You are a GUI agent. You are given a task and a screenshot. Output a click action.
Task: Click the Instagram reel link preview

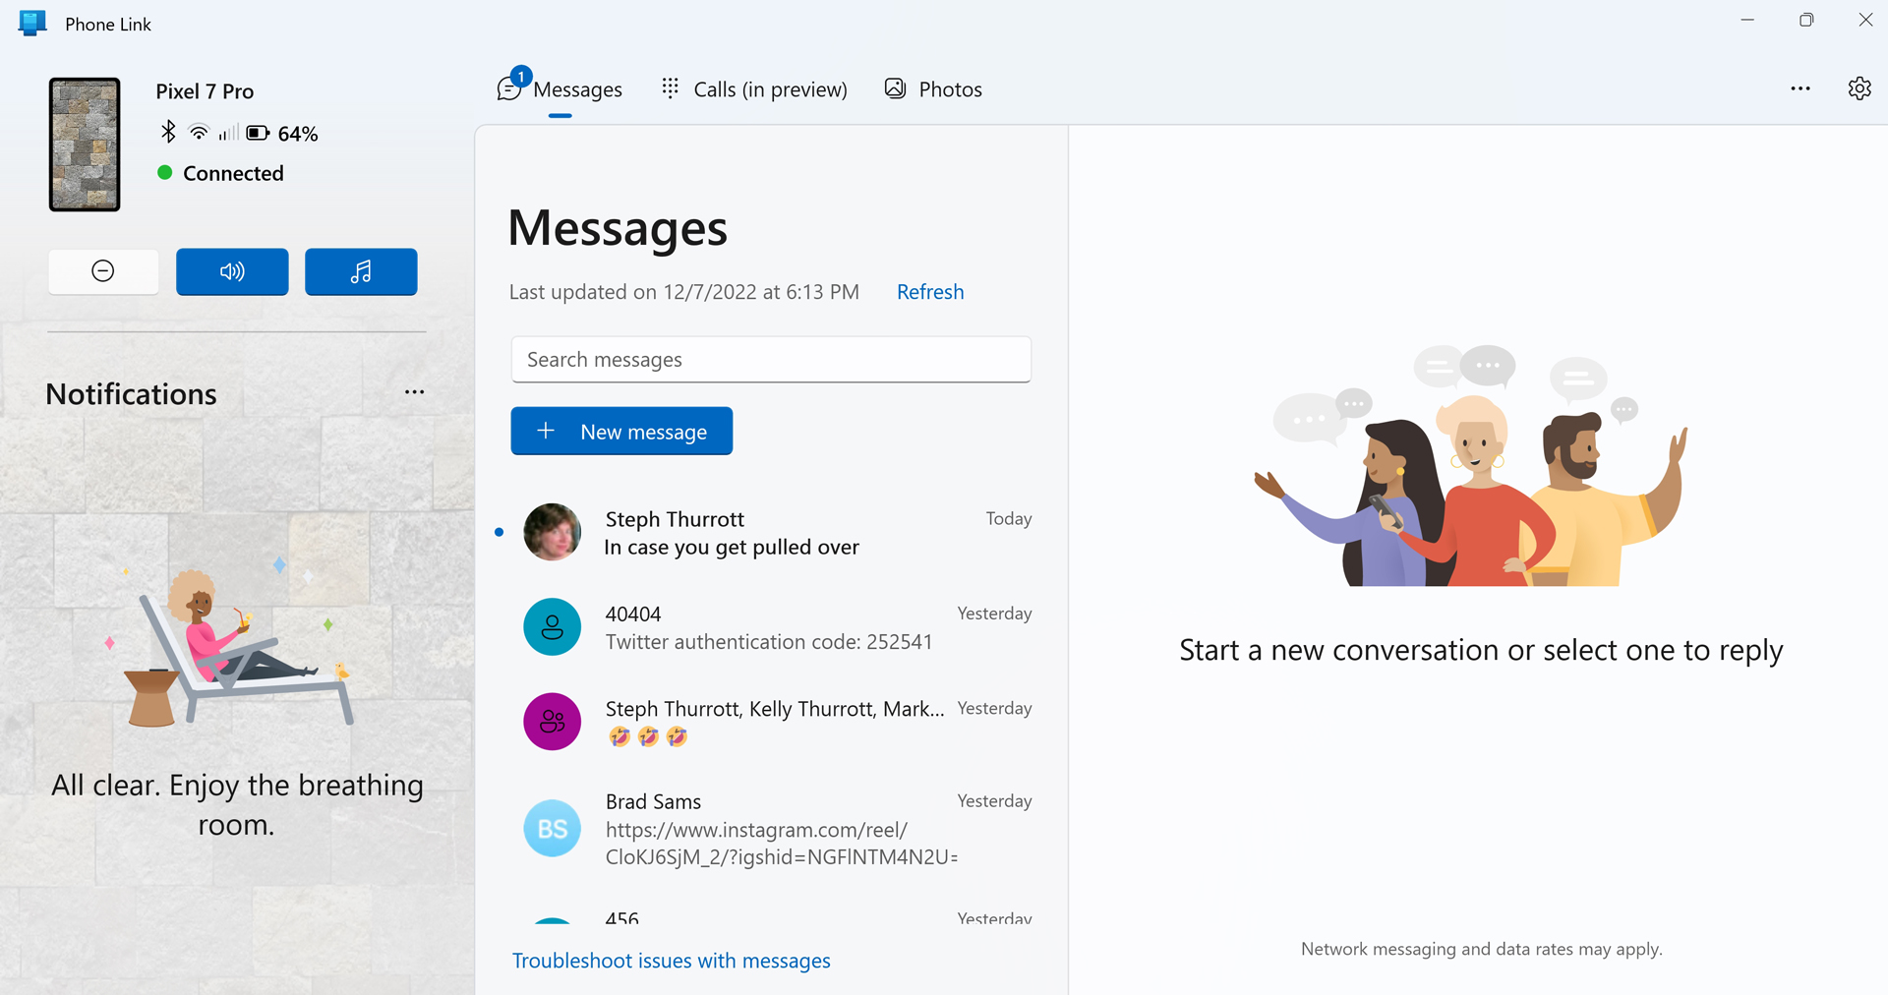click(782, 844)
